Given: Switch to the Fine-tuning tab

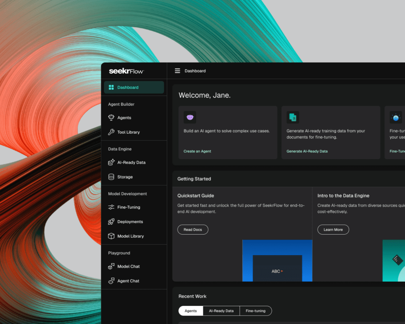Looking at the screenshot, I should [x=255, y=311].
